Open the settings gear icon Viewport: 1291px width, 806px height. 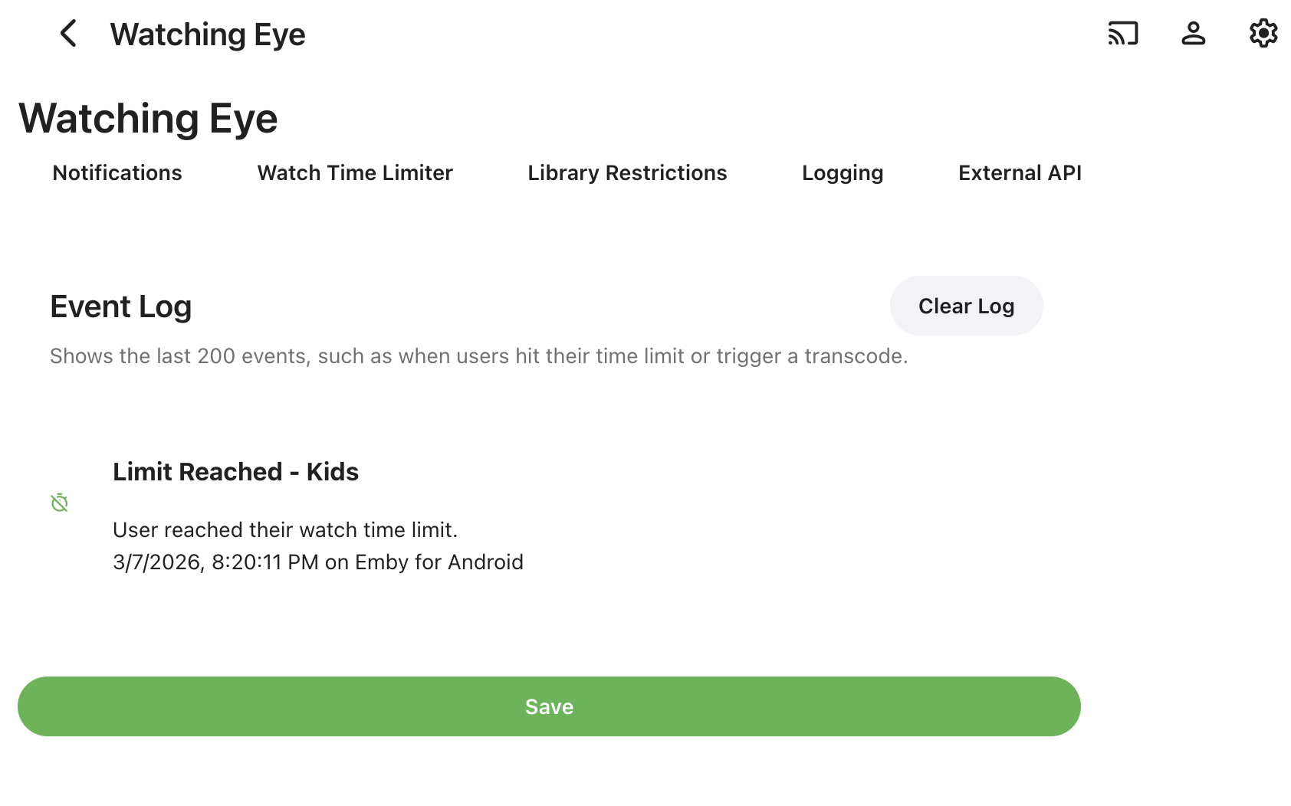tap(1263, 34)
